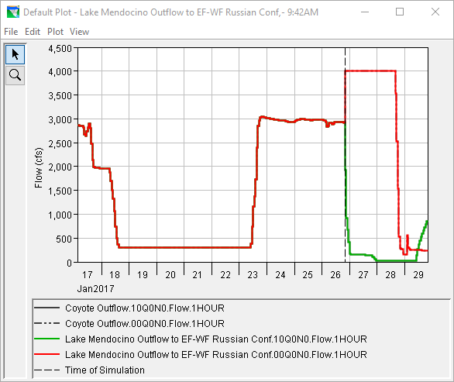Click the day 29 x-axis label
This screenshot has height=382, width=454.
pyautogui.click(x=418, y=274)
